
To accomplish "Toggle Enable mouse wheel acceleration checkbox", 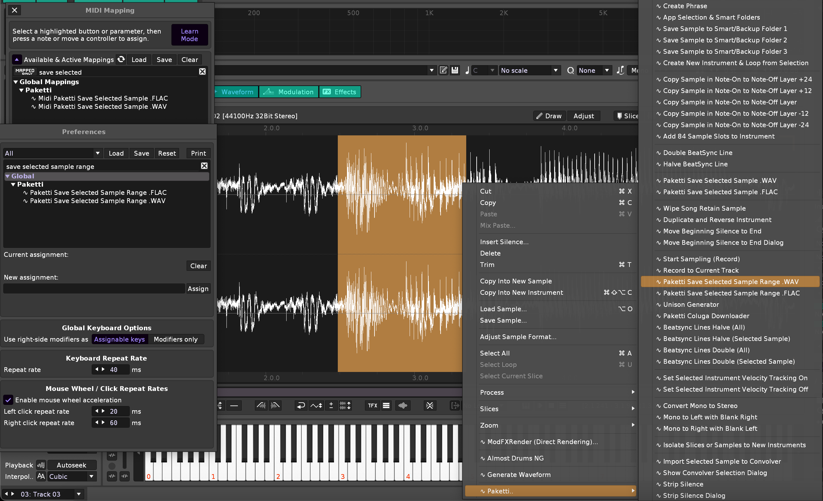I will (8, 400).
